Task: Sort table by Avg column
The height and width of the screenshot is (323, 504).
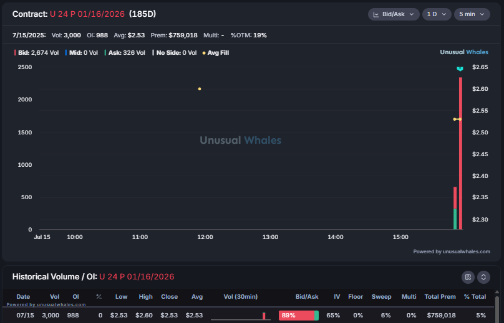Action: click(x=197, y=297)
